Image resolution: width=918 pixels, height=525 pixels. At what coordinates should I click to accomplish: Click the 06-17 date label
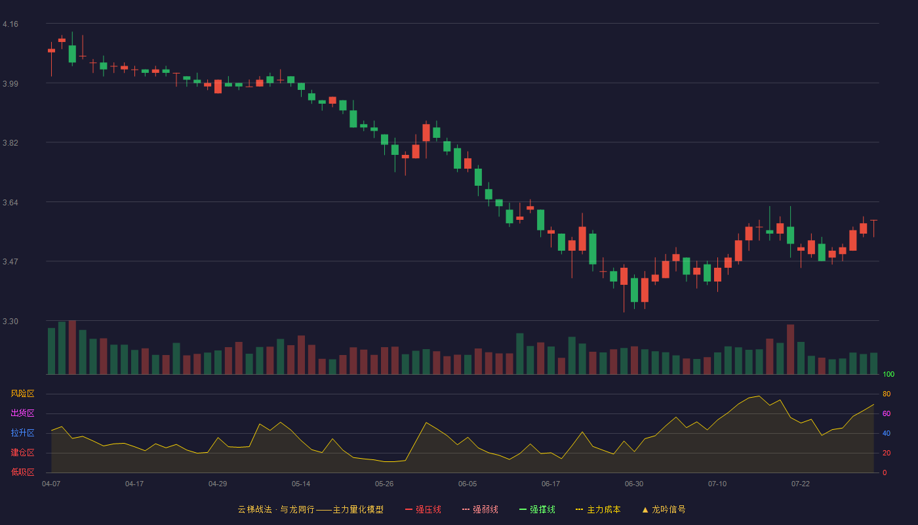551,484
